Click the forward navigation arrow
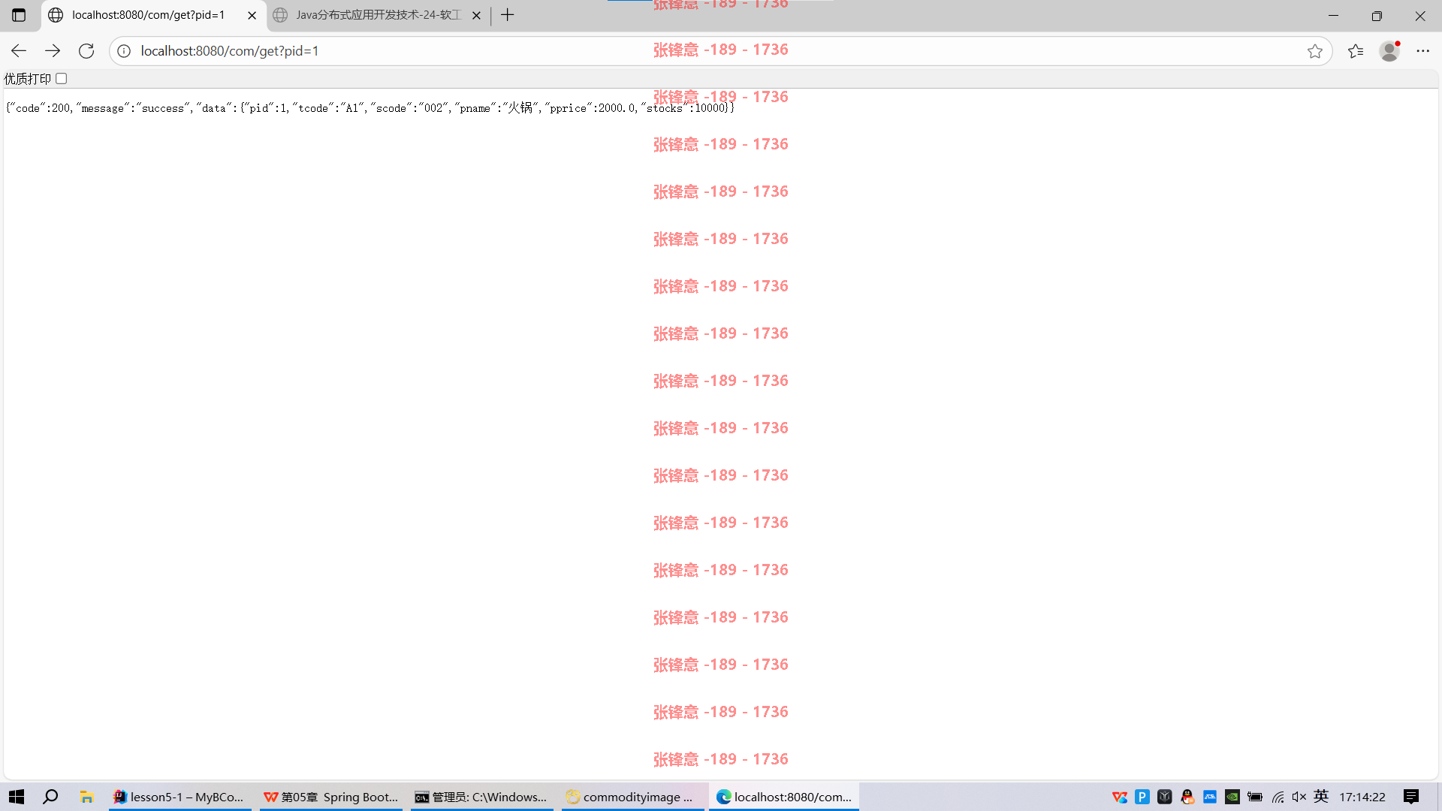Screen dimensions: 1442x811 pyautogui.click(x=53, y=50)
